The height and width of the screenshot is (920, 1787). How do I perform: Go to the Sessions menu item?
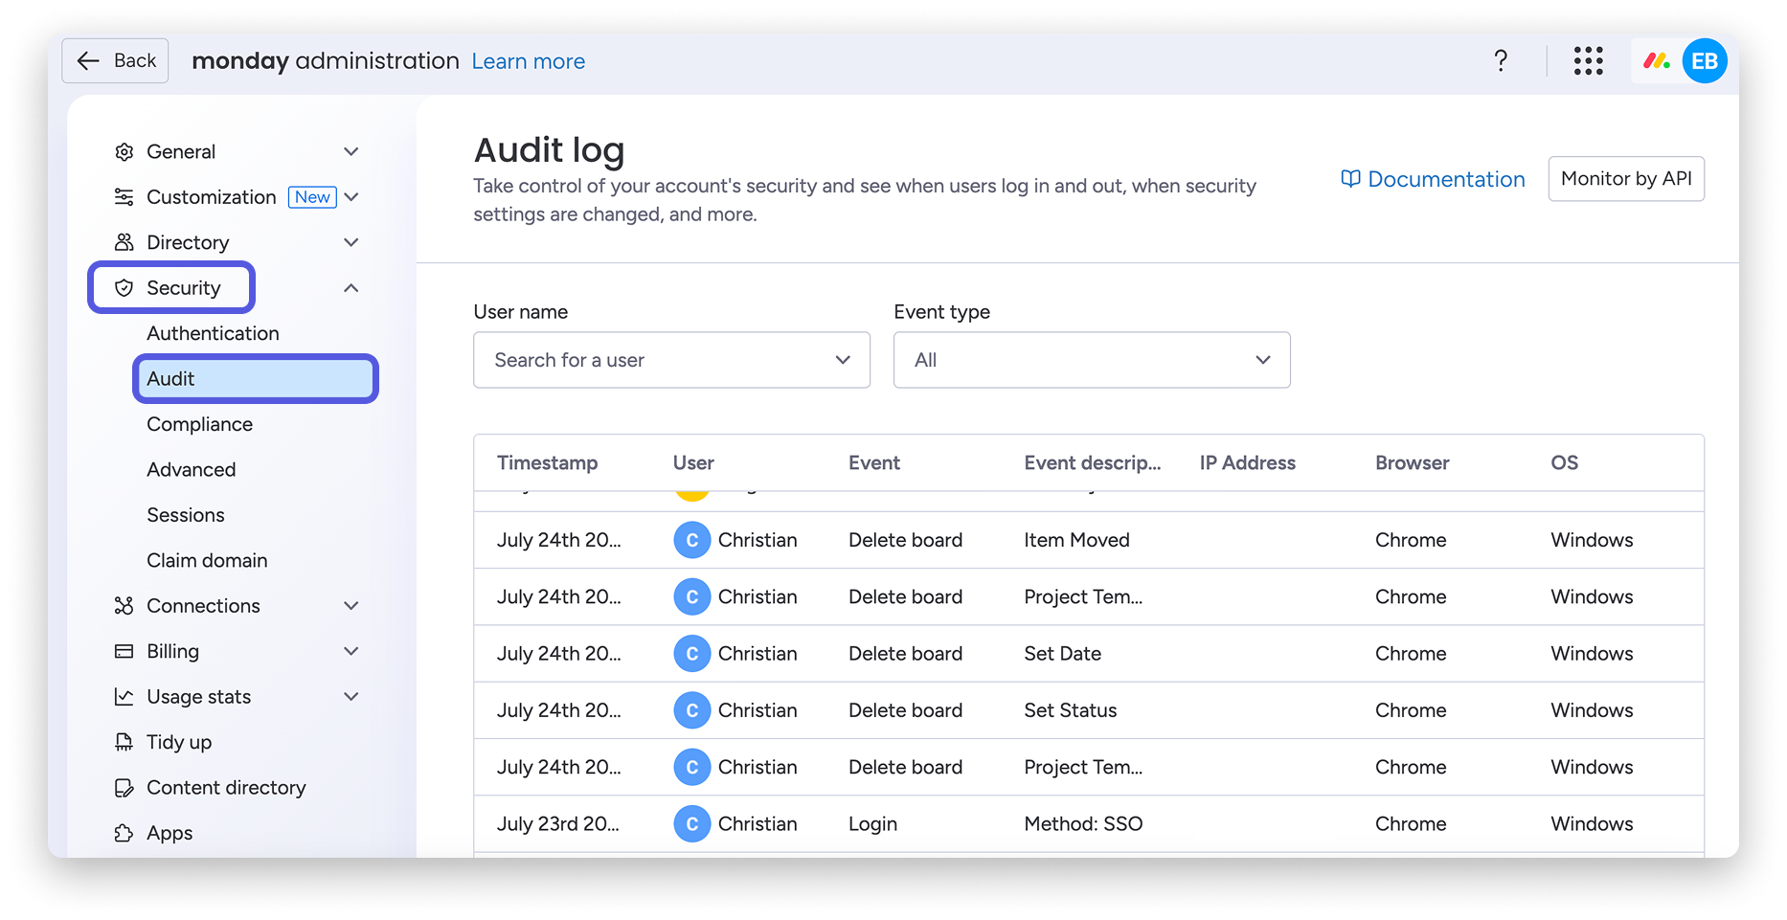[x=186, y=515]
